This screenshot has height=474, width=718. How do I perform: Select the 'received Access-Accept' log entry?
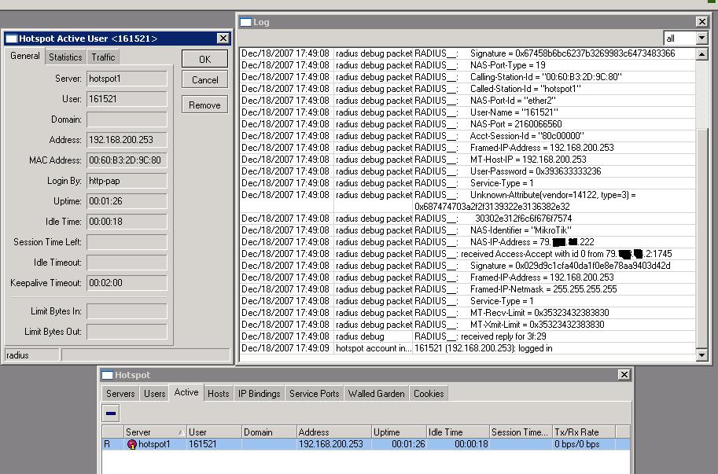[467, 254]
